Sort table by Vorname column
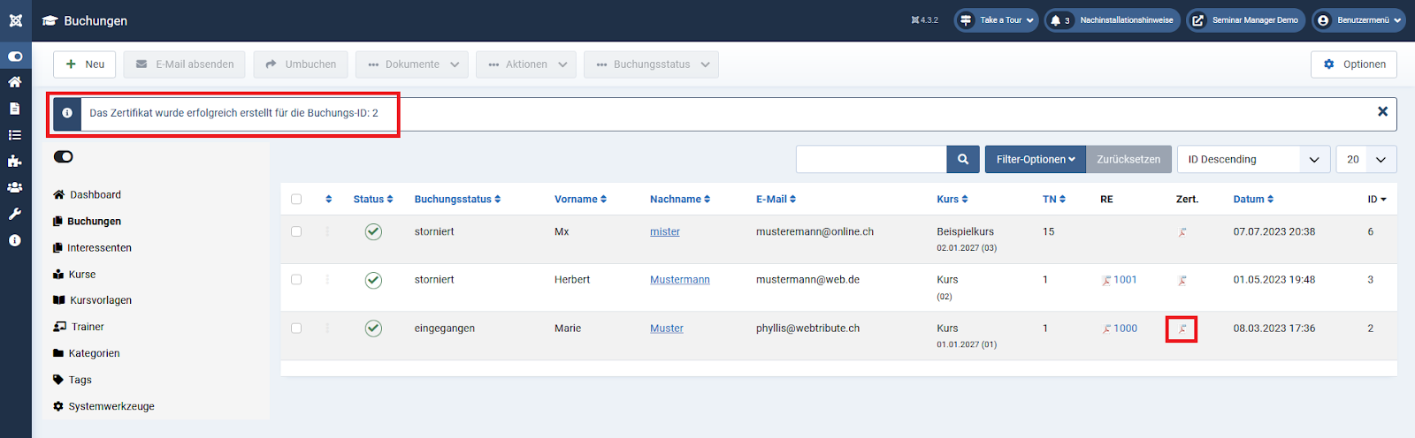This screenshot has height=438, width=1415. click(x=580, y=200)
